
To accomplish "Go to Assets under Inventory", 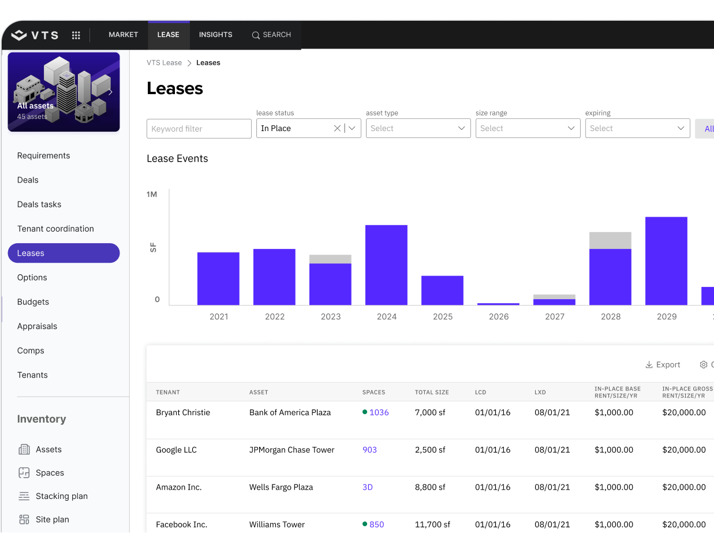I will (48, 449).
